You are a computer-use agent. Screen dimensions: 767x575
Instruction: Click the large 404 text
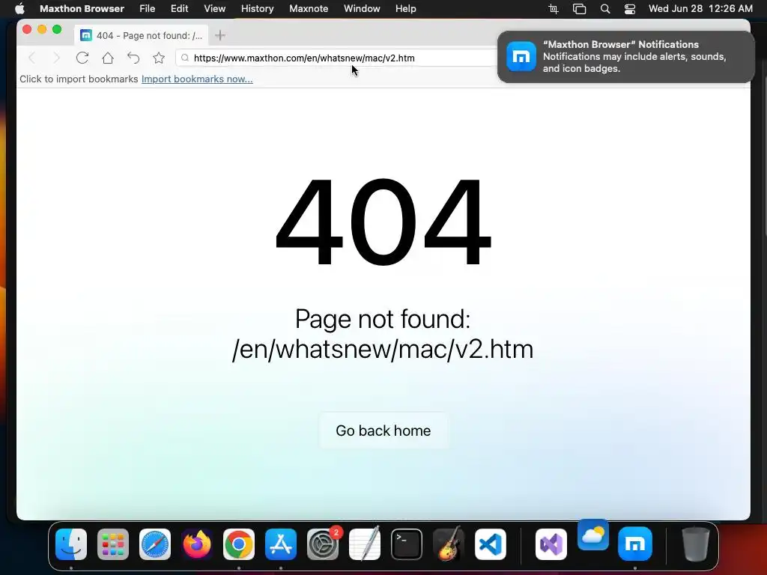pos(383,222)
